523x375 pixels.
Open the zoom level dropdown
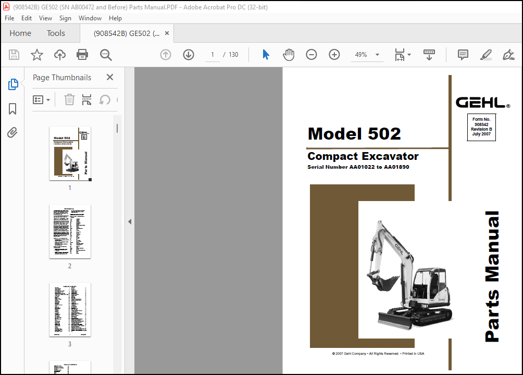coord(377,55)
